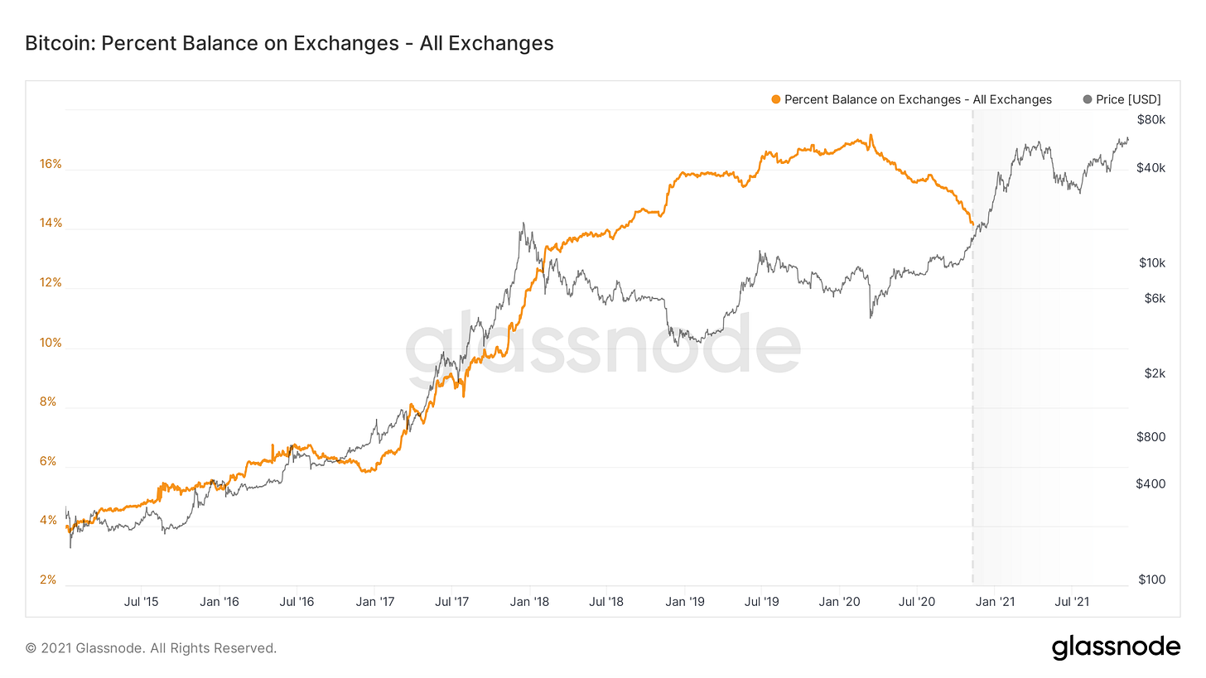Toggle the Percent Balance on Exchanges legend label

point(918,99)
